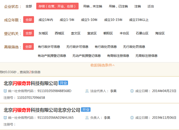This screenshot has height=130, width=179.
Task: Select 全部 under 高级筛选
Action: [28, 46]
